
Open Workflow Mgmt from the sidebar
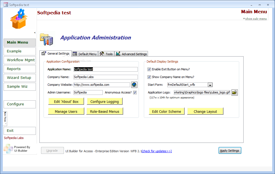pyautogui.click(x=20, y=60)
